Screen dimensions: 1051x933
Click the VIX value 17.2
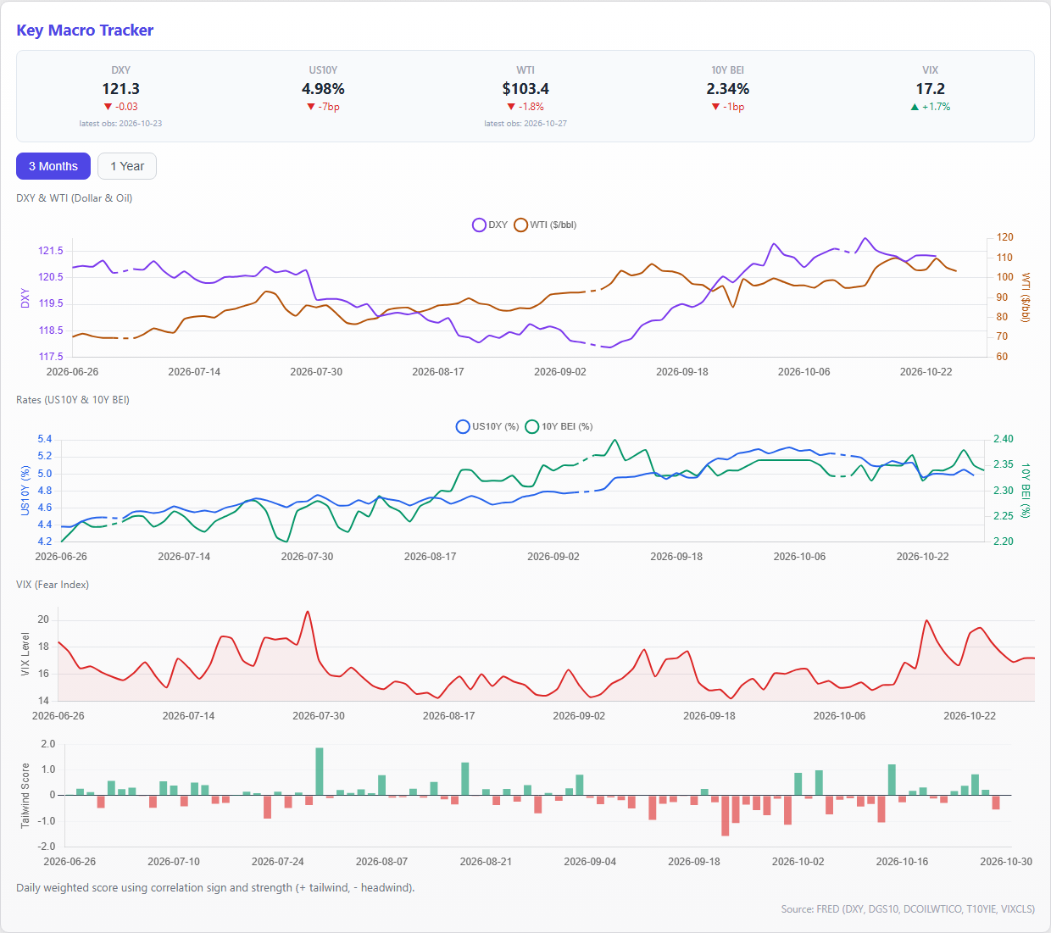(931, 88)
